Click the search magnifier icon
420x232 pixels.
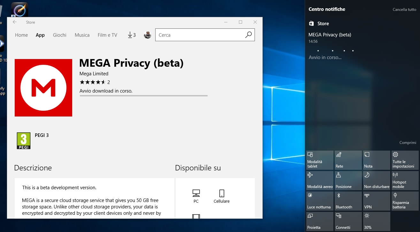248,35
